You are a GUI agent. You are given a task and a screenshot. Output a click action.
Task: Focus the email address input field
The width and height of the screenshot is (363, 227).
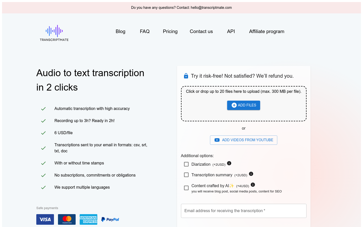(x=244, y=211)
